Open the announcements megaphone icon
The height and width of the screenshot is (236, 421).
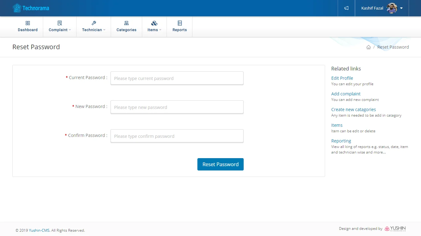tap(346, 8)
